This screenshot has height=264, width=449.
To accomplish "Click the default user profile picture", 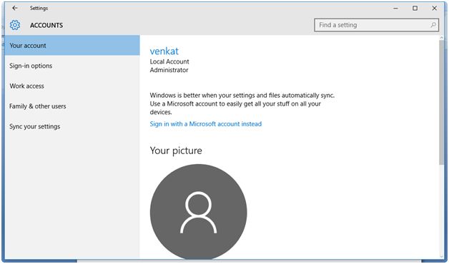I will click(x=199, y=212).
